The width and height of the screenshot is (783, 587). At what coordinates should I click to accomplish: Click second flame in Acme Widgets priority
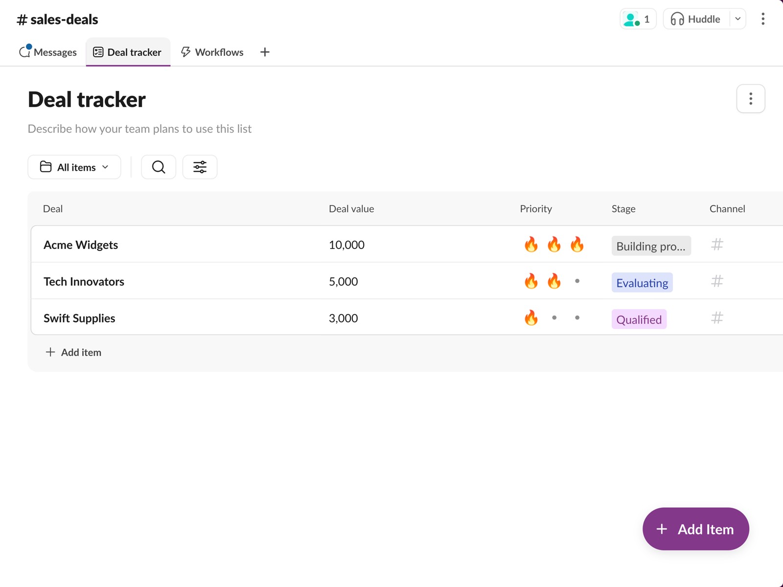point(554,244)
